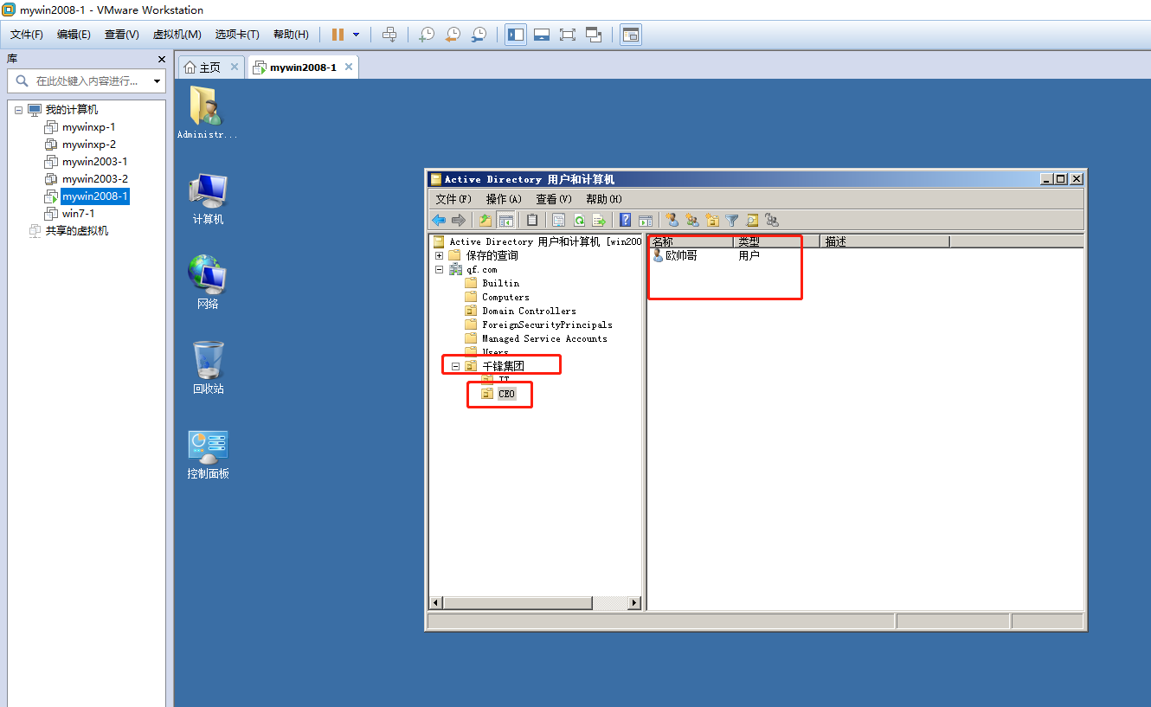The image size is (1151, 707).
Task: Collapse the qf.com domain node
Action: (439, 269)
